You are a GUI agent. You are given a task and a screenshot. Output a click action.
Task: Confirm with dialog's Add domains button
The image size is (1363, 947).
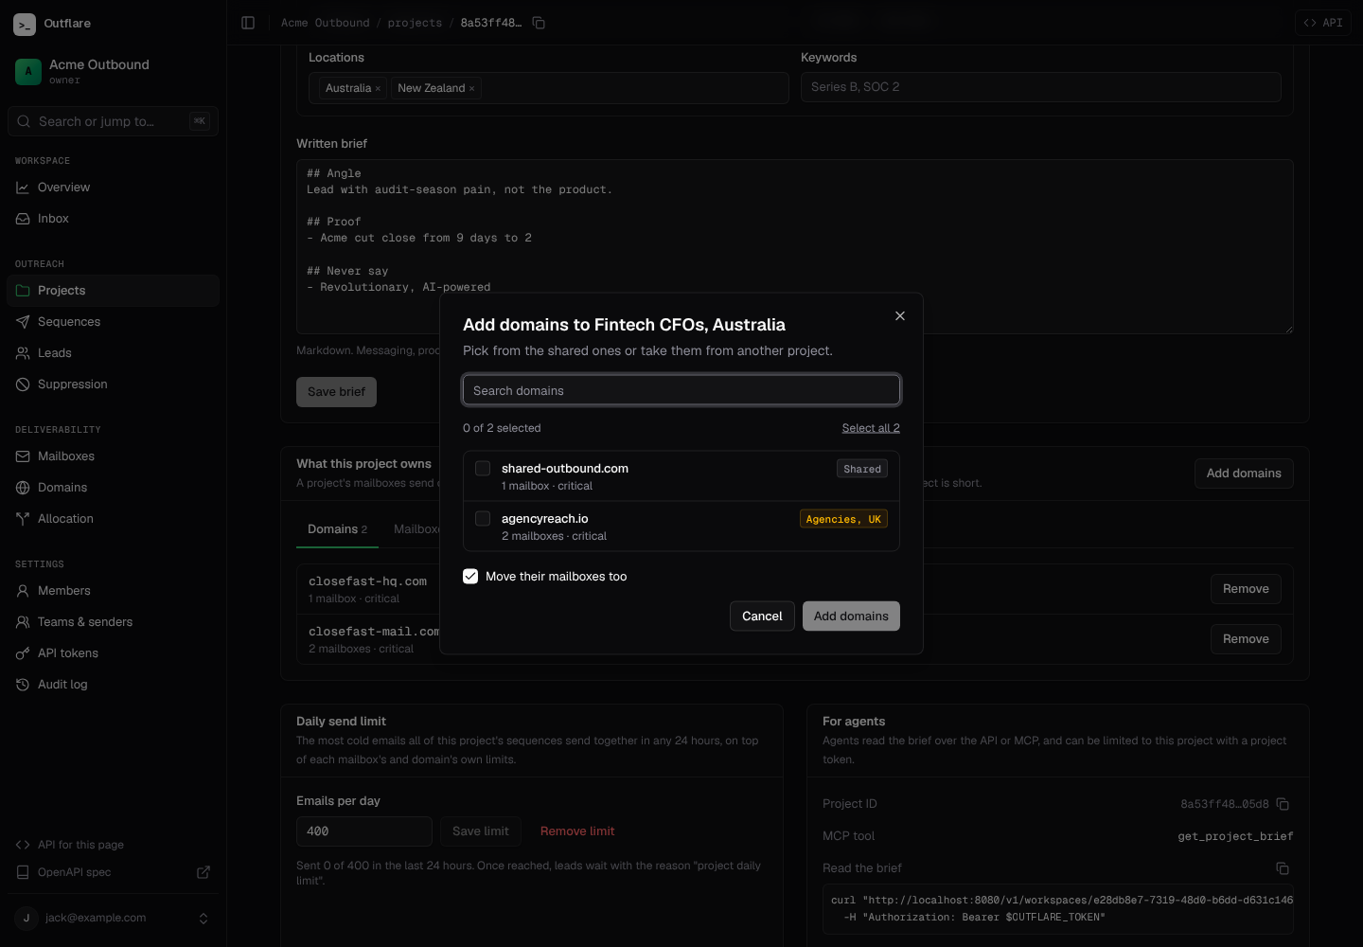coord(851,616)
